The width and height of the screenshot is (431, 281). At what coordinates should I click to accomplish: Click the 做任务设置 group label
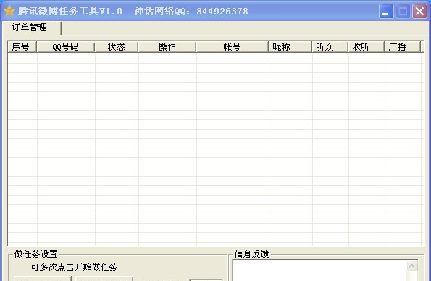pyautogui.click(x=35, y=253)
